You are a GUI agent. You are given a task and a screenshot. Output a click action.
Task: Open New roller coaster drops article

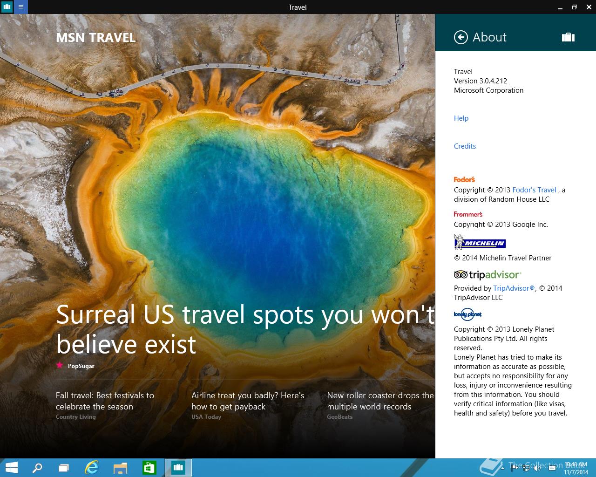(x=380, y=401)
